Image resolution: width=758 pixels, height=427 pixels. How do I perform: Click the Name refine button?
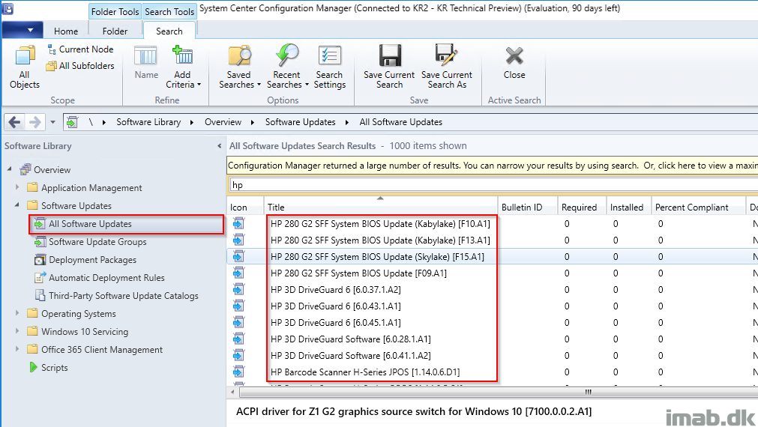pos(146,62)
